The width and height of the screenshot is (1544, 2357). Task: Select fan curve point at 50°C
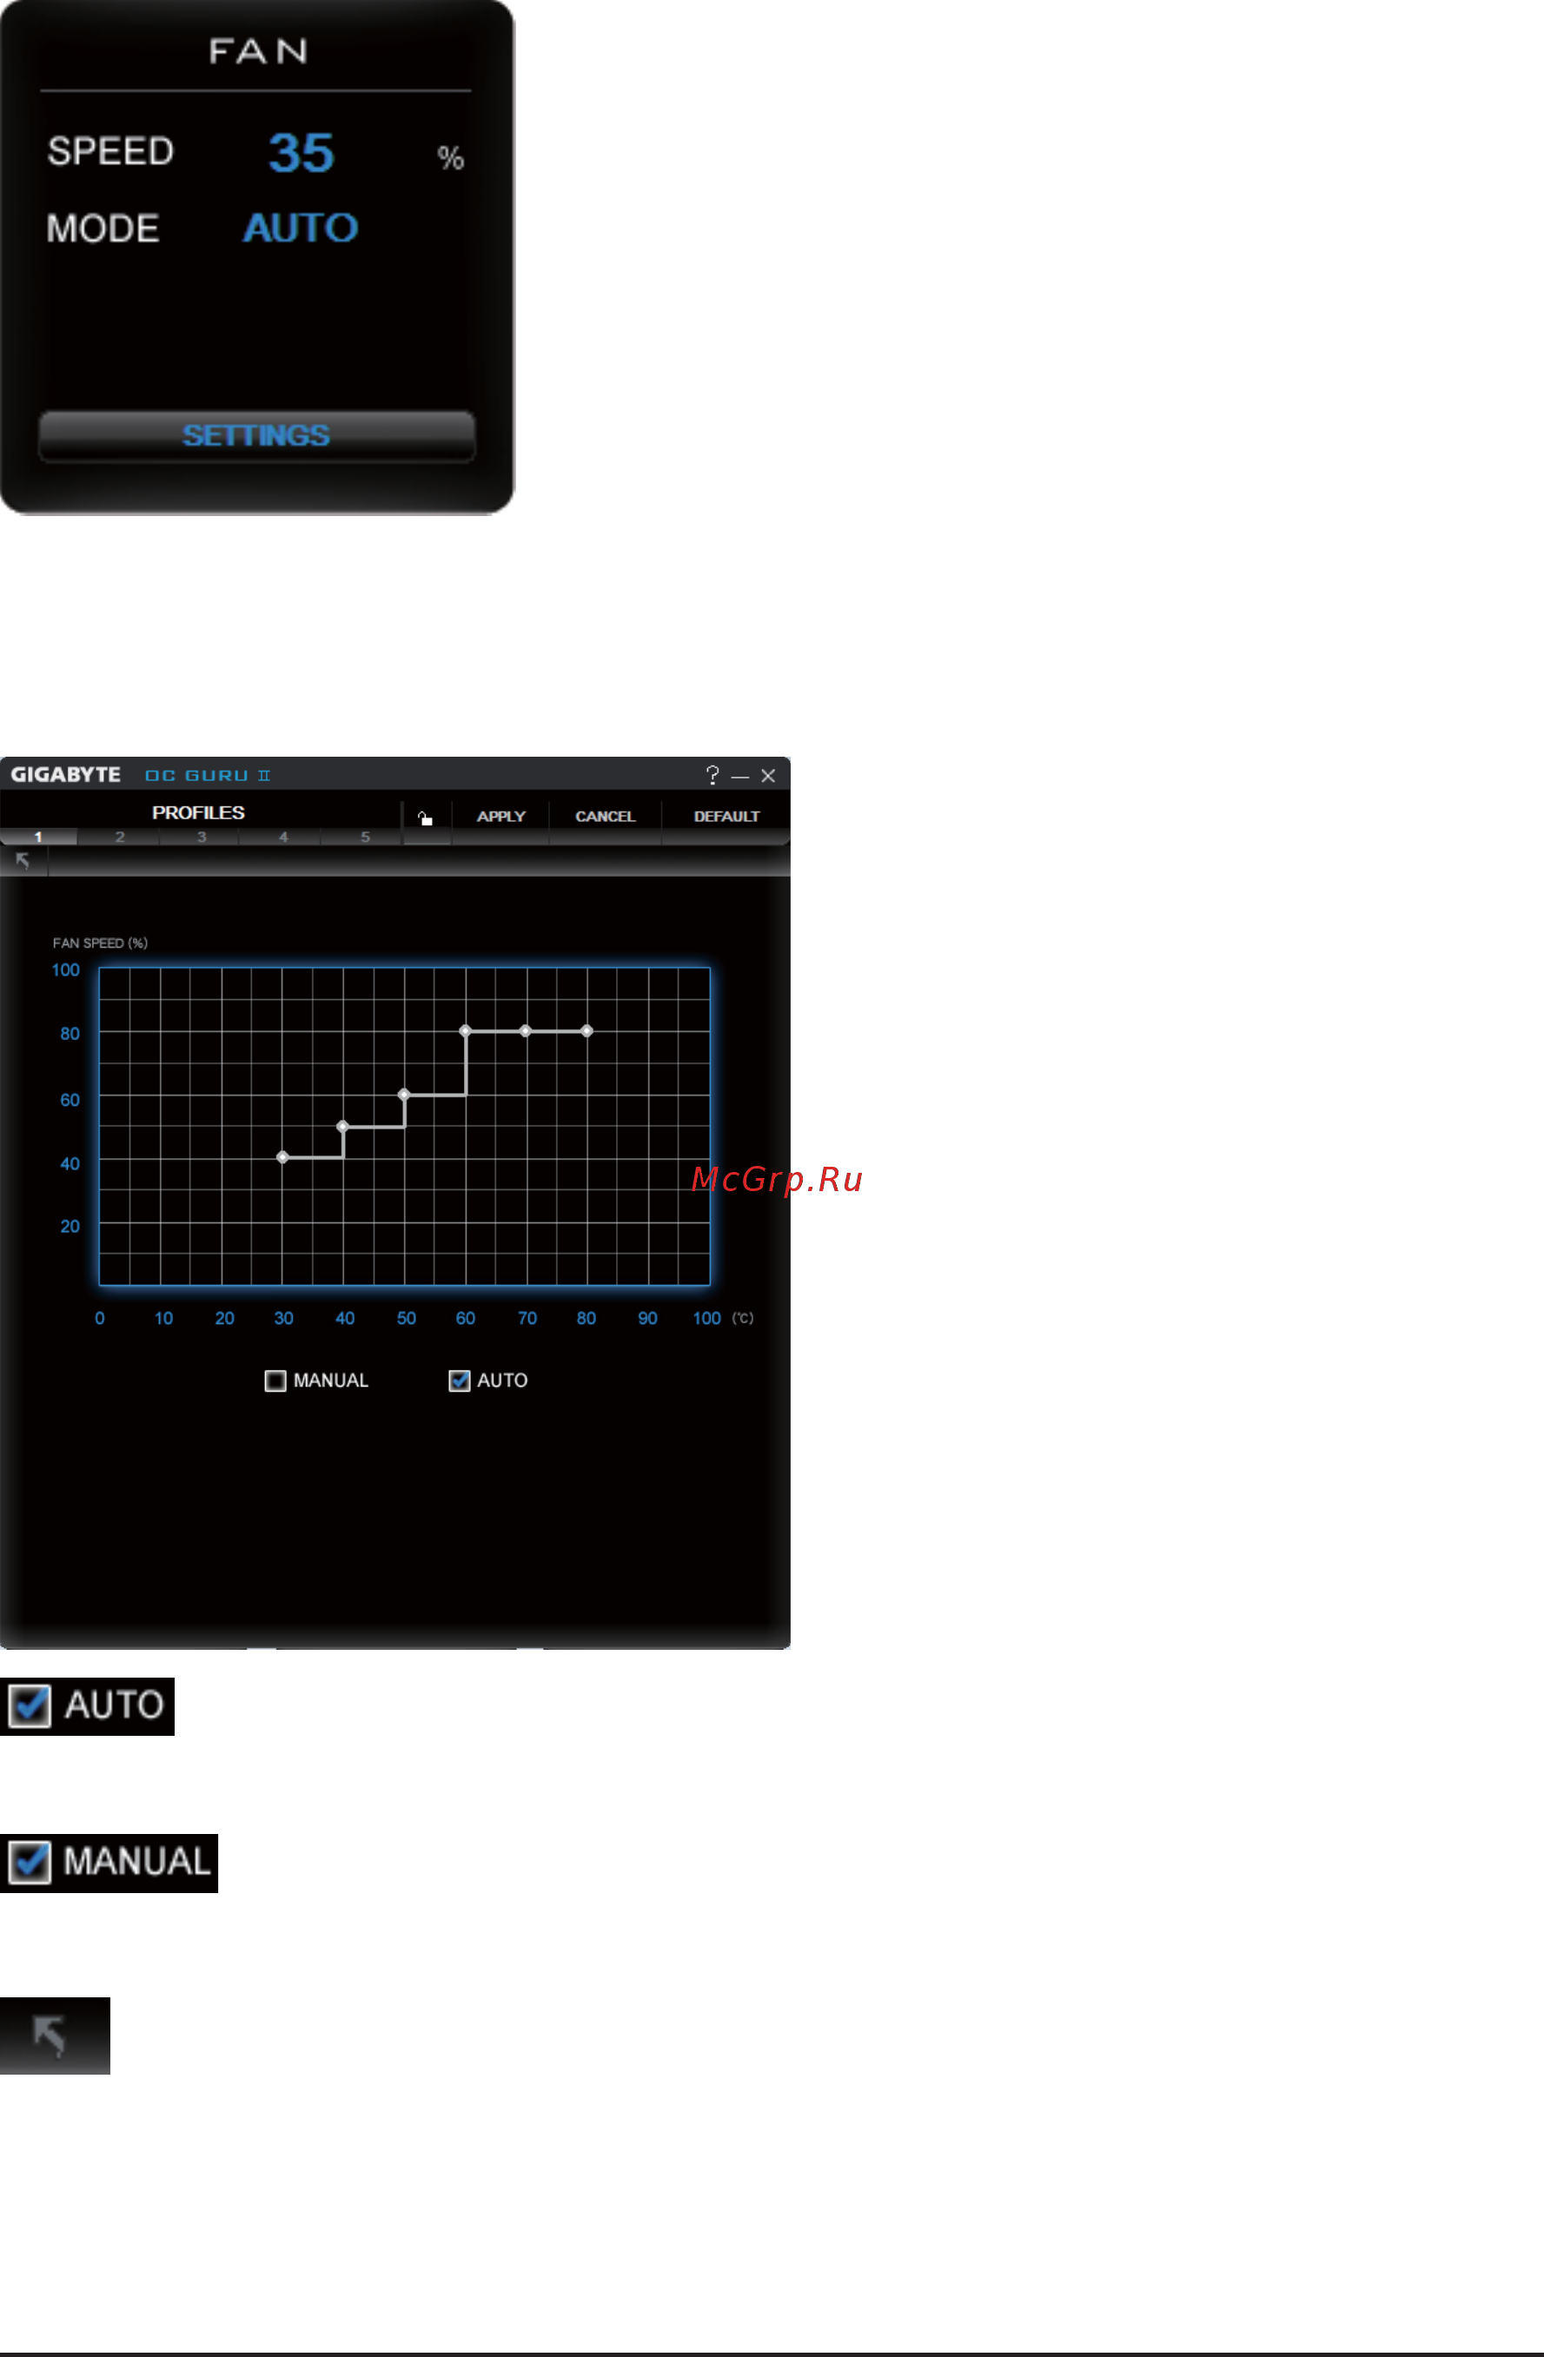404,1095
